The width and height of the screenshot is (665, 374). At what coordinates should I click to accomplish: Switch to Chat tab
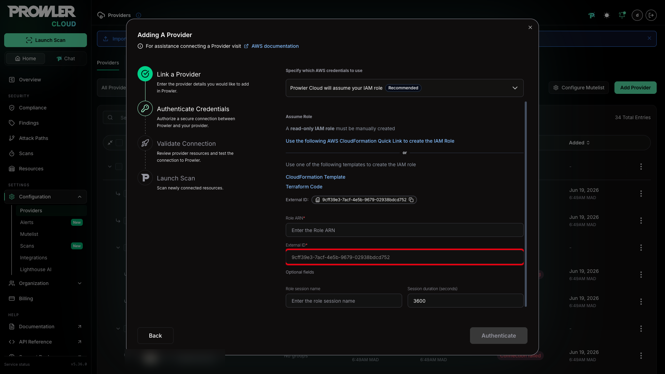[65, 59]
